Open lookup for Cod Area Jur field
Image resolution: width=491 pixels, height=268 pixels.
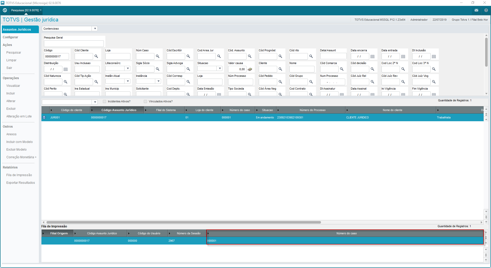coord(219,56)
